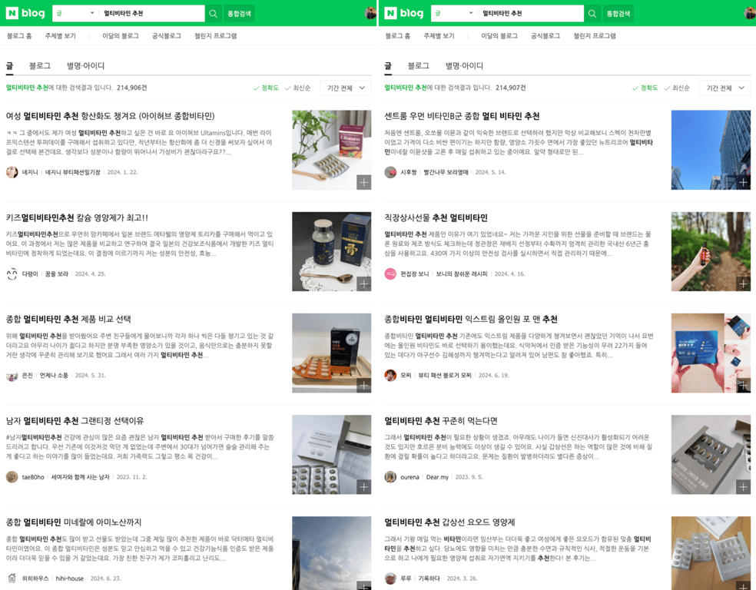756x590 pixels.
Task: Click ourena author avatar
Action: coord(390,477)
